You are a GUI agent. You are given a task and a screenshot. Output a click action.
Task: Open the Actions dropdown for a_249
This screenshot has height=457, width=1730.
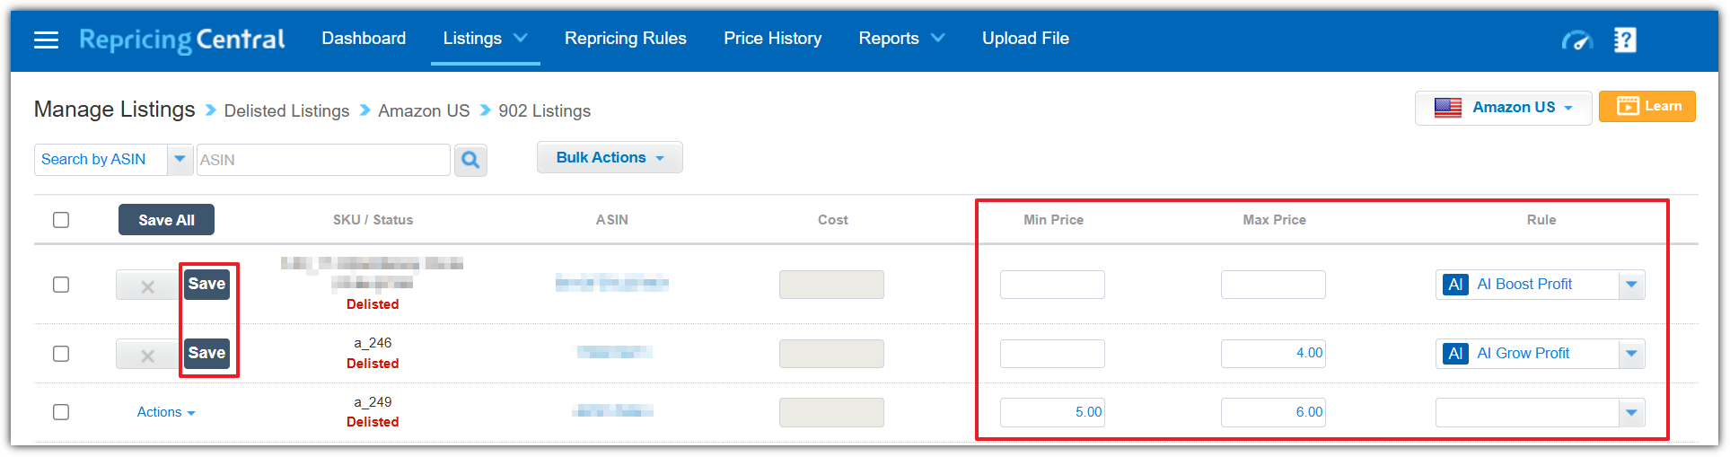165,412
